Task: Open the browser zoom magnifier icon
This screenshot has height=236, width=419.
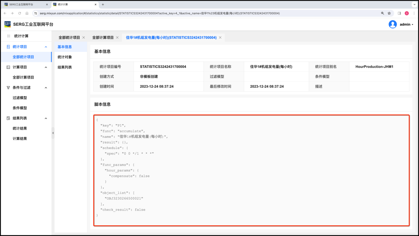Action: point(382,13)
